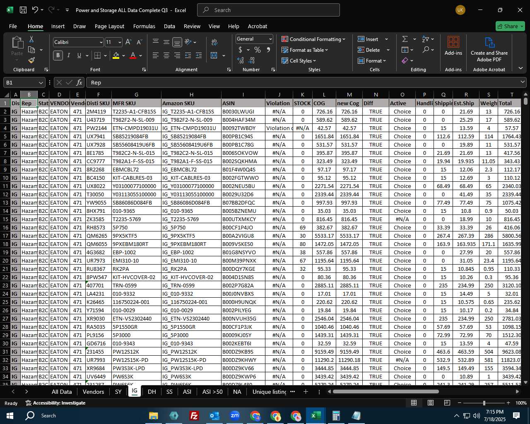The height and width of the screenshot is (424, 530).
Task: Click Delete cells button
Action: [x=369, y=50]
